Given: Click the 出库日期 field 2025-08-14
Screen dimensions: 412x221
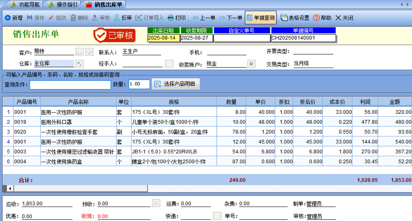Looking at the screenshot, I should tap(164, 38).
